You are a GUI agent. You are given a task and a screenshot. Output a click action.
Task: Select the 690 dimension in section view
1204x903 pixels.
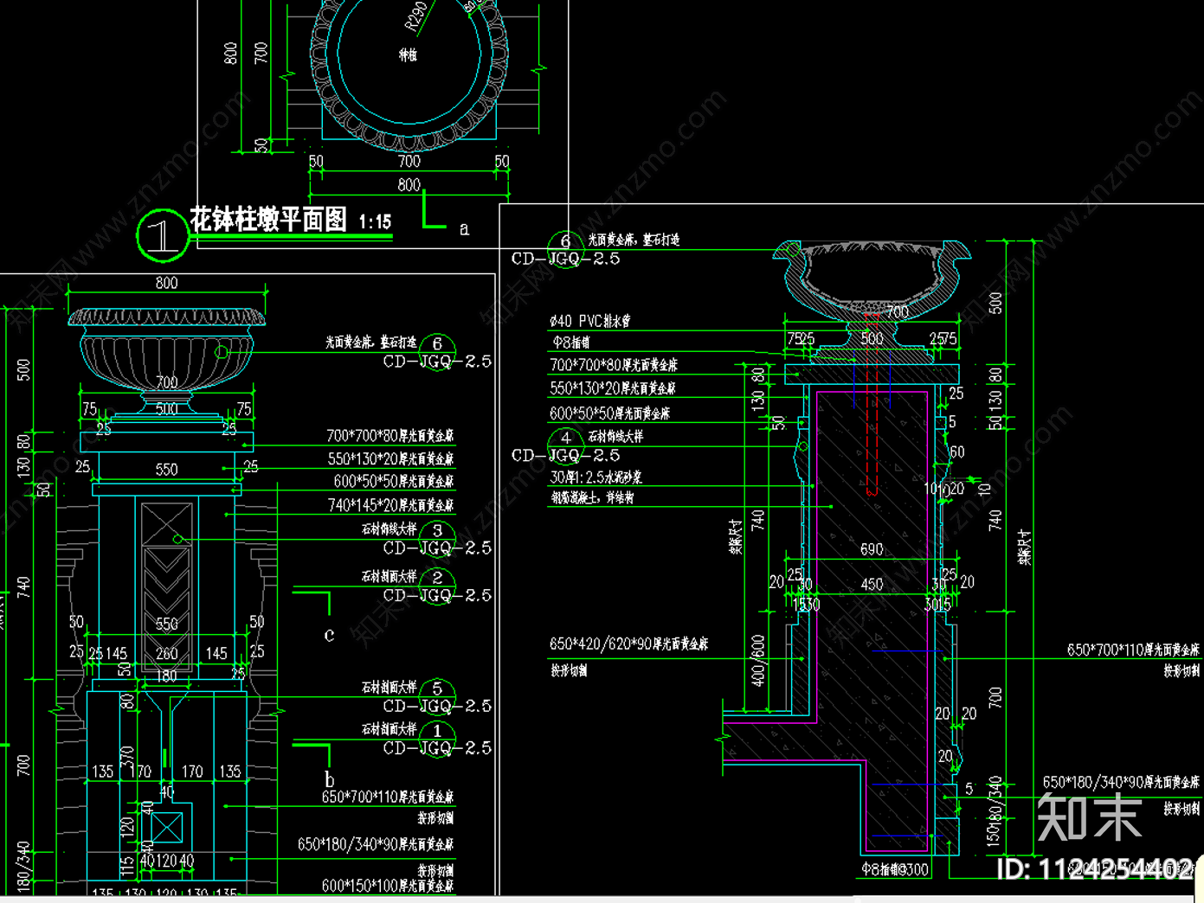coord(872,549)
